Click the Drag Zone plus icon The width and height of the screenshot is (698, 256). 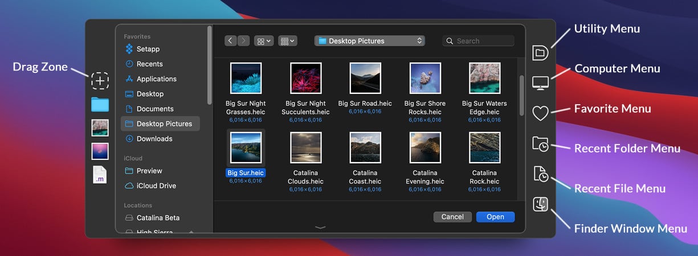(x=100, y=81)
